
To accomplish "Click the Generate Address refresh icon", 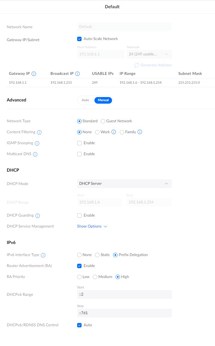I will pos(137,65).
